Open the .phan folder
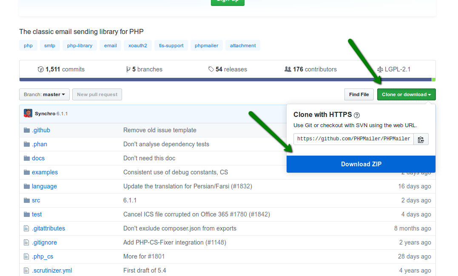458x276 pixels. pyautogui.click(x=40, y=144)
